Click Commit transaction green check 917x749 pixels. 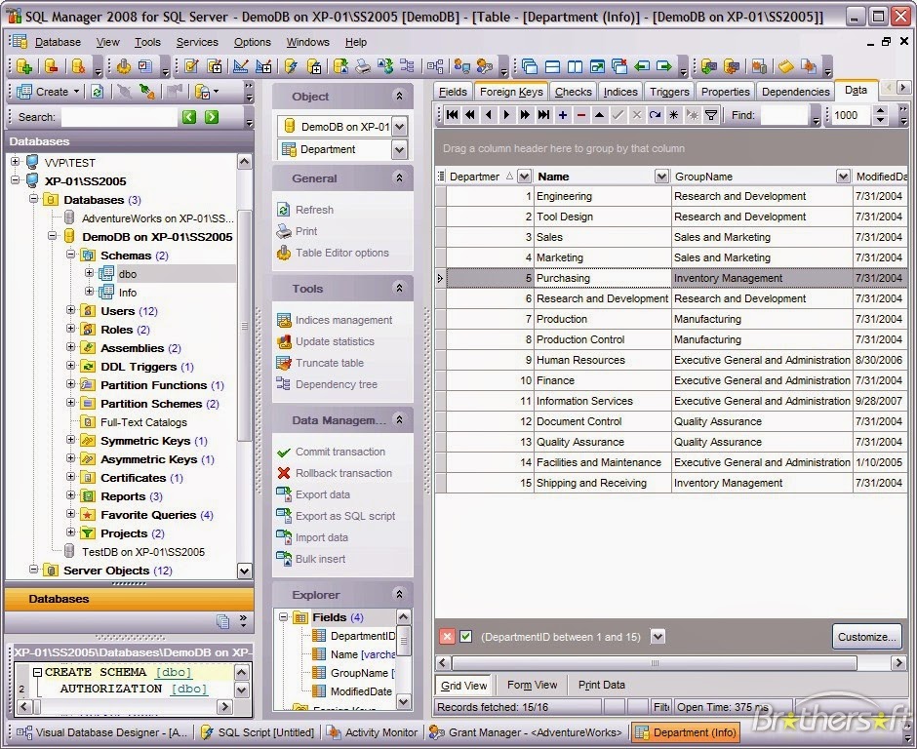point(284,452)
